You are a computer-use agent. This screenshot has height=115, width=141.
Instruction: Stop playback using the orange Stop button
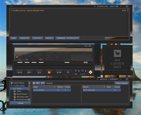click(49, 72)
